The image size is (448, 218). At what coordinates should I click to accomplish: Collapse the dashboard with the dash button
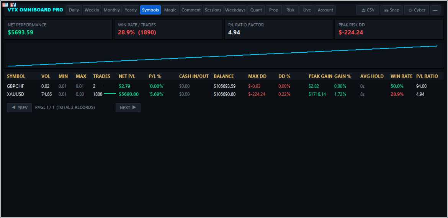point(435,10)
